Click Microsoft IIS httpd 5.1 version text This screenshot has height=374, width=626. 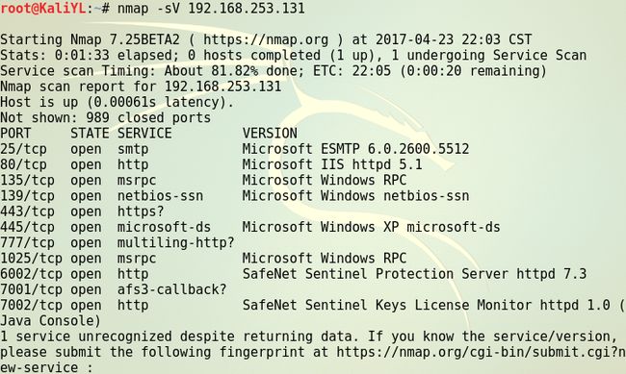click(x=332, y=164)
